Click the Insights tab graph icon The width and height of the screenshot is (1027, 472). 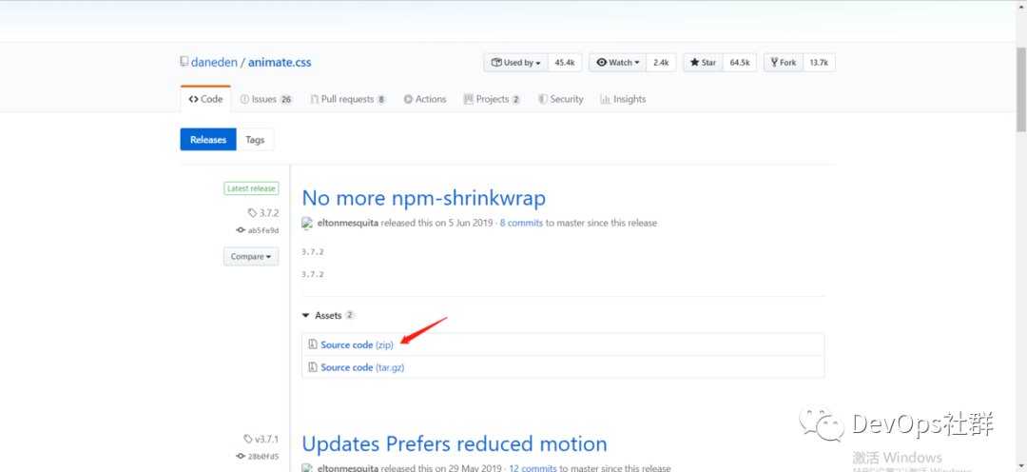coord(605,99)
